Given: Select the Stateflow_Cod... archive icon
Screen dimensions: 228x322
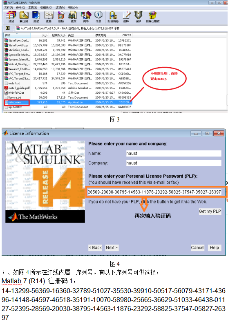Looking at the screenshot, I should [7, 40].
